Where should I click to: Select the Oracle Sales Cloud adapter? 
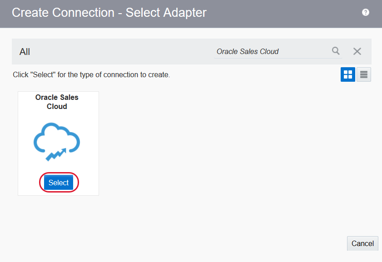point(59,183)
